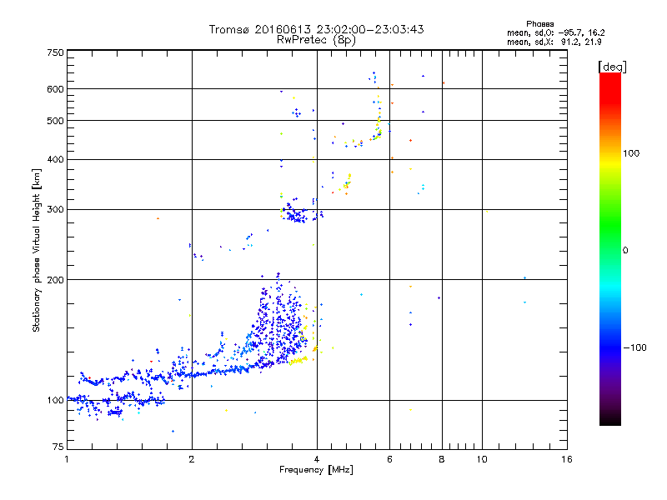Click the y-axis tick label '200'
Image resolution: width=667 pixels, height=500 pixels.
(55, 280)
